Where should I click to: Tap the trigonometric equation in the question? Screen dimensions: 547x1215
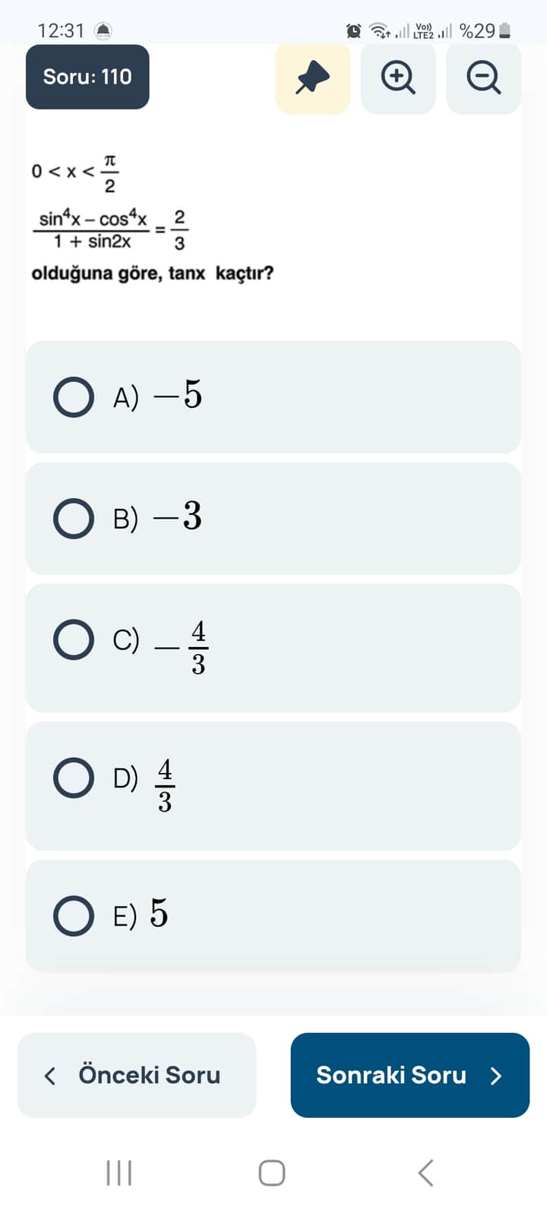tap(110, 229)
